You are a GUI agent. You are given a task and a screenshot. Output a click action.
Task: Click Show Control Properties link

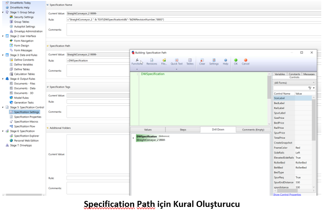(287, 194)
